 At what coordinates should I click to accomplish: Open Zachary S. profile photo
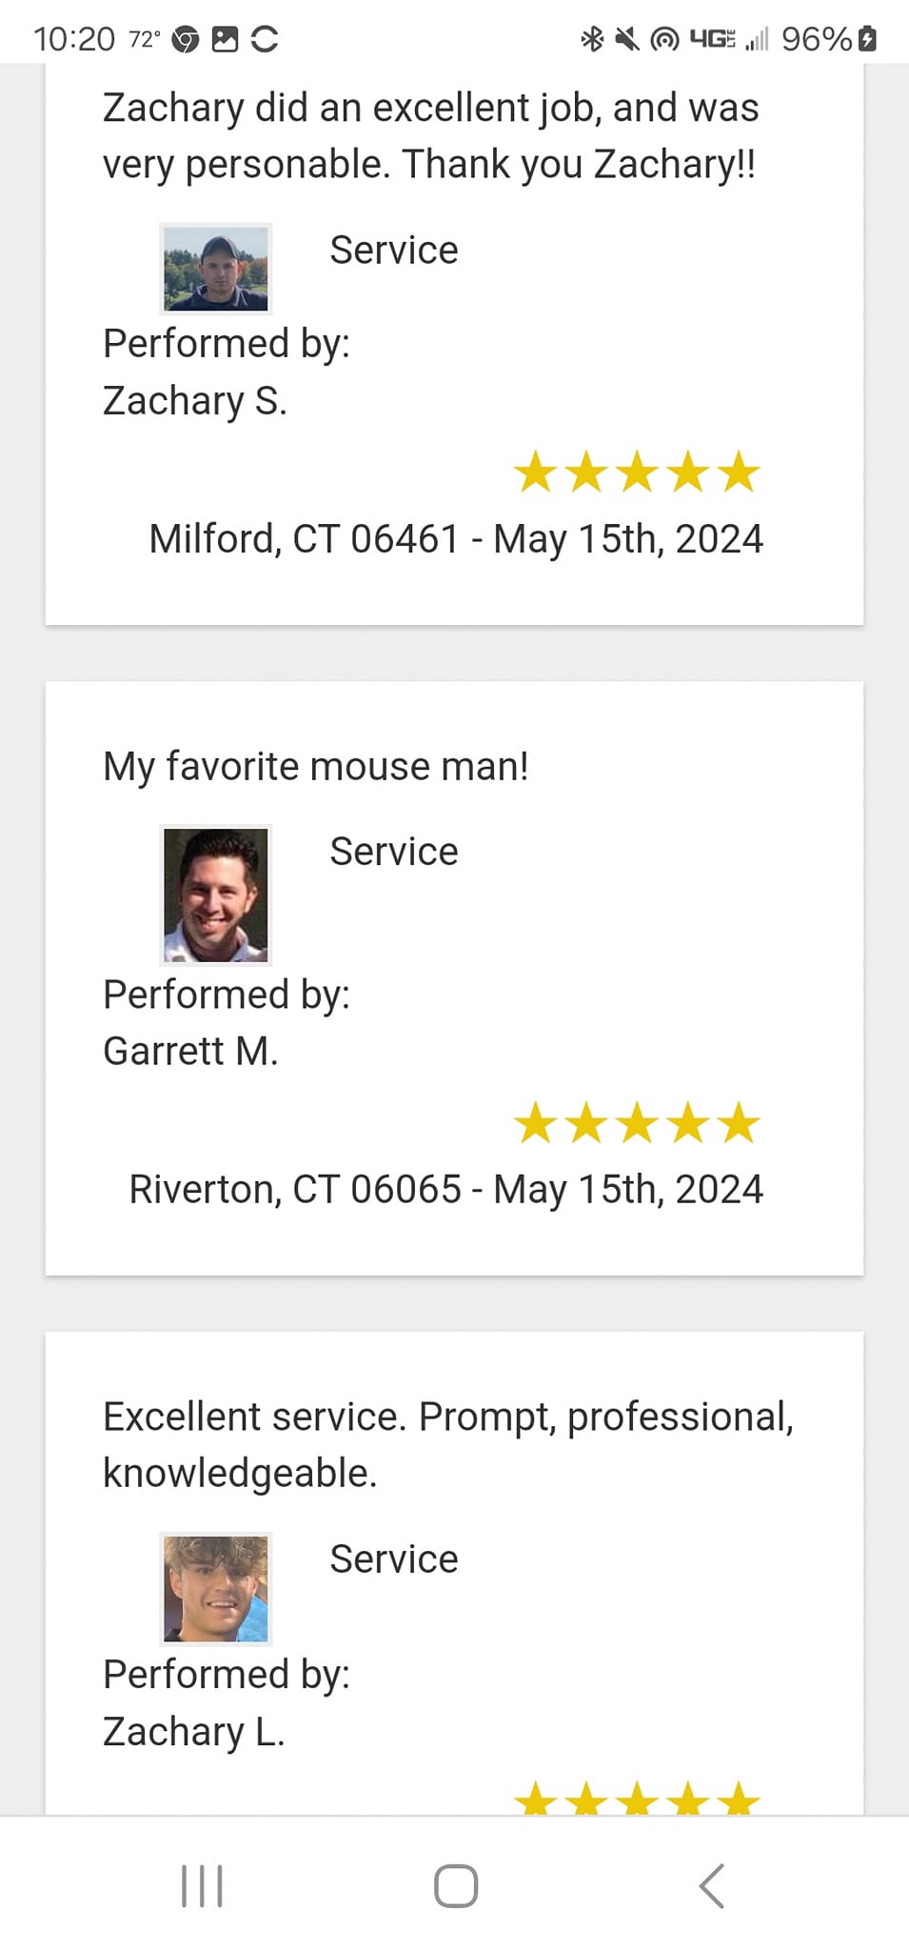click(x=216, y=269)
